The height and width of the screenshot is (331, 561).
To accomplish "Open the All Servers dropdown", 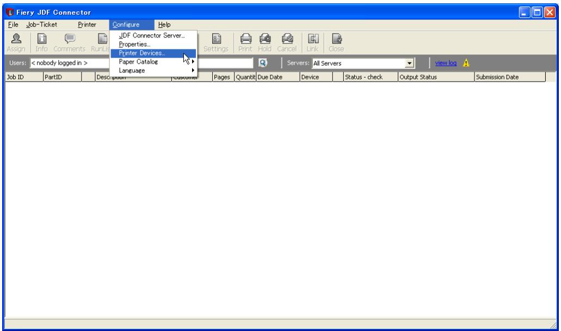I will coord(409,63).
